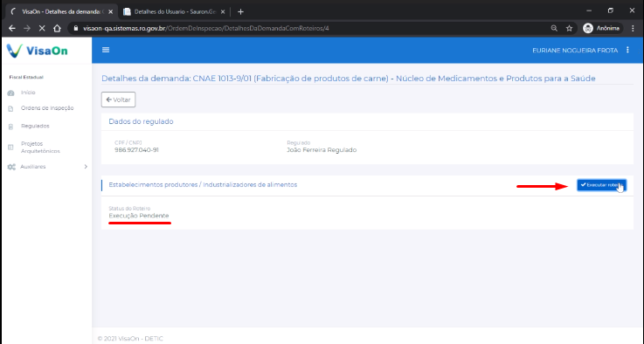Open Ordens de Inspeção menu item
Screen dimensions: 644x344
pos(47,108)
